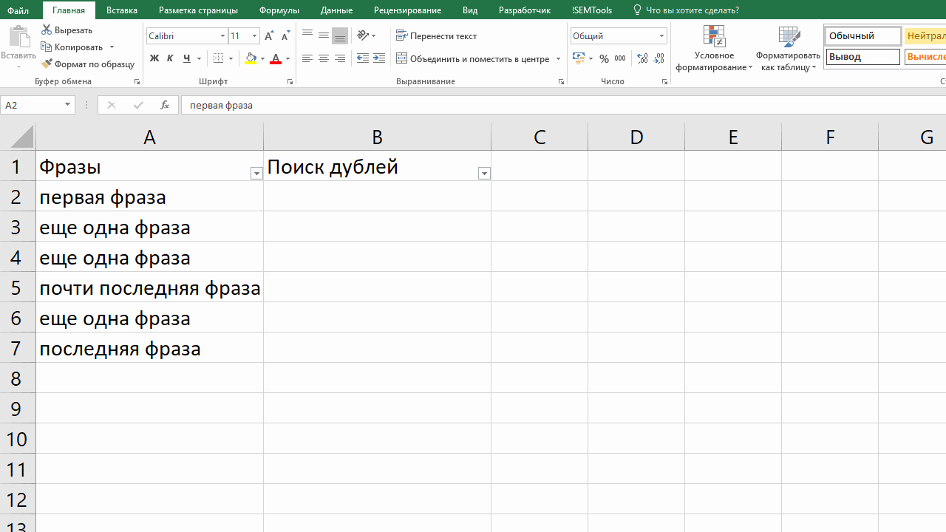Apply percent style format
The image size is (946, 532).
[x=604, y=58]
